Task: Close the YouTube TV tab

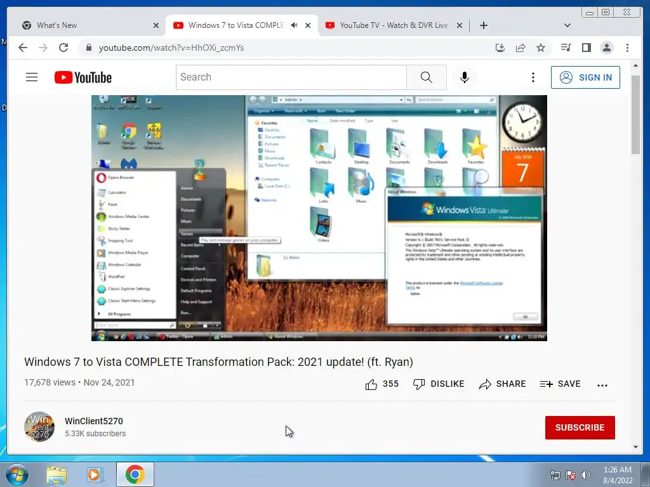Action: (x=460, y=25)
